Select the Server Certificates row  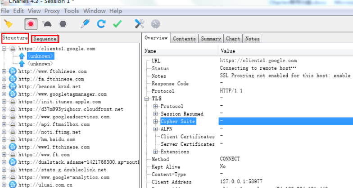(188, 144)
